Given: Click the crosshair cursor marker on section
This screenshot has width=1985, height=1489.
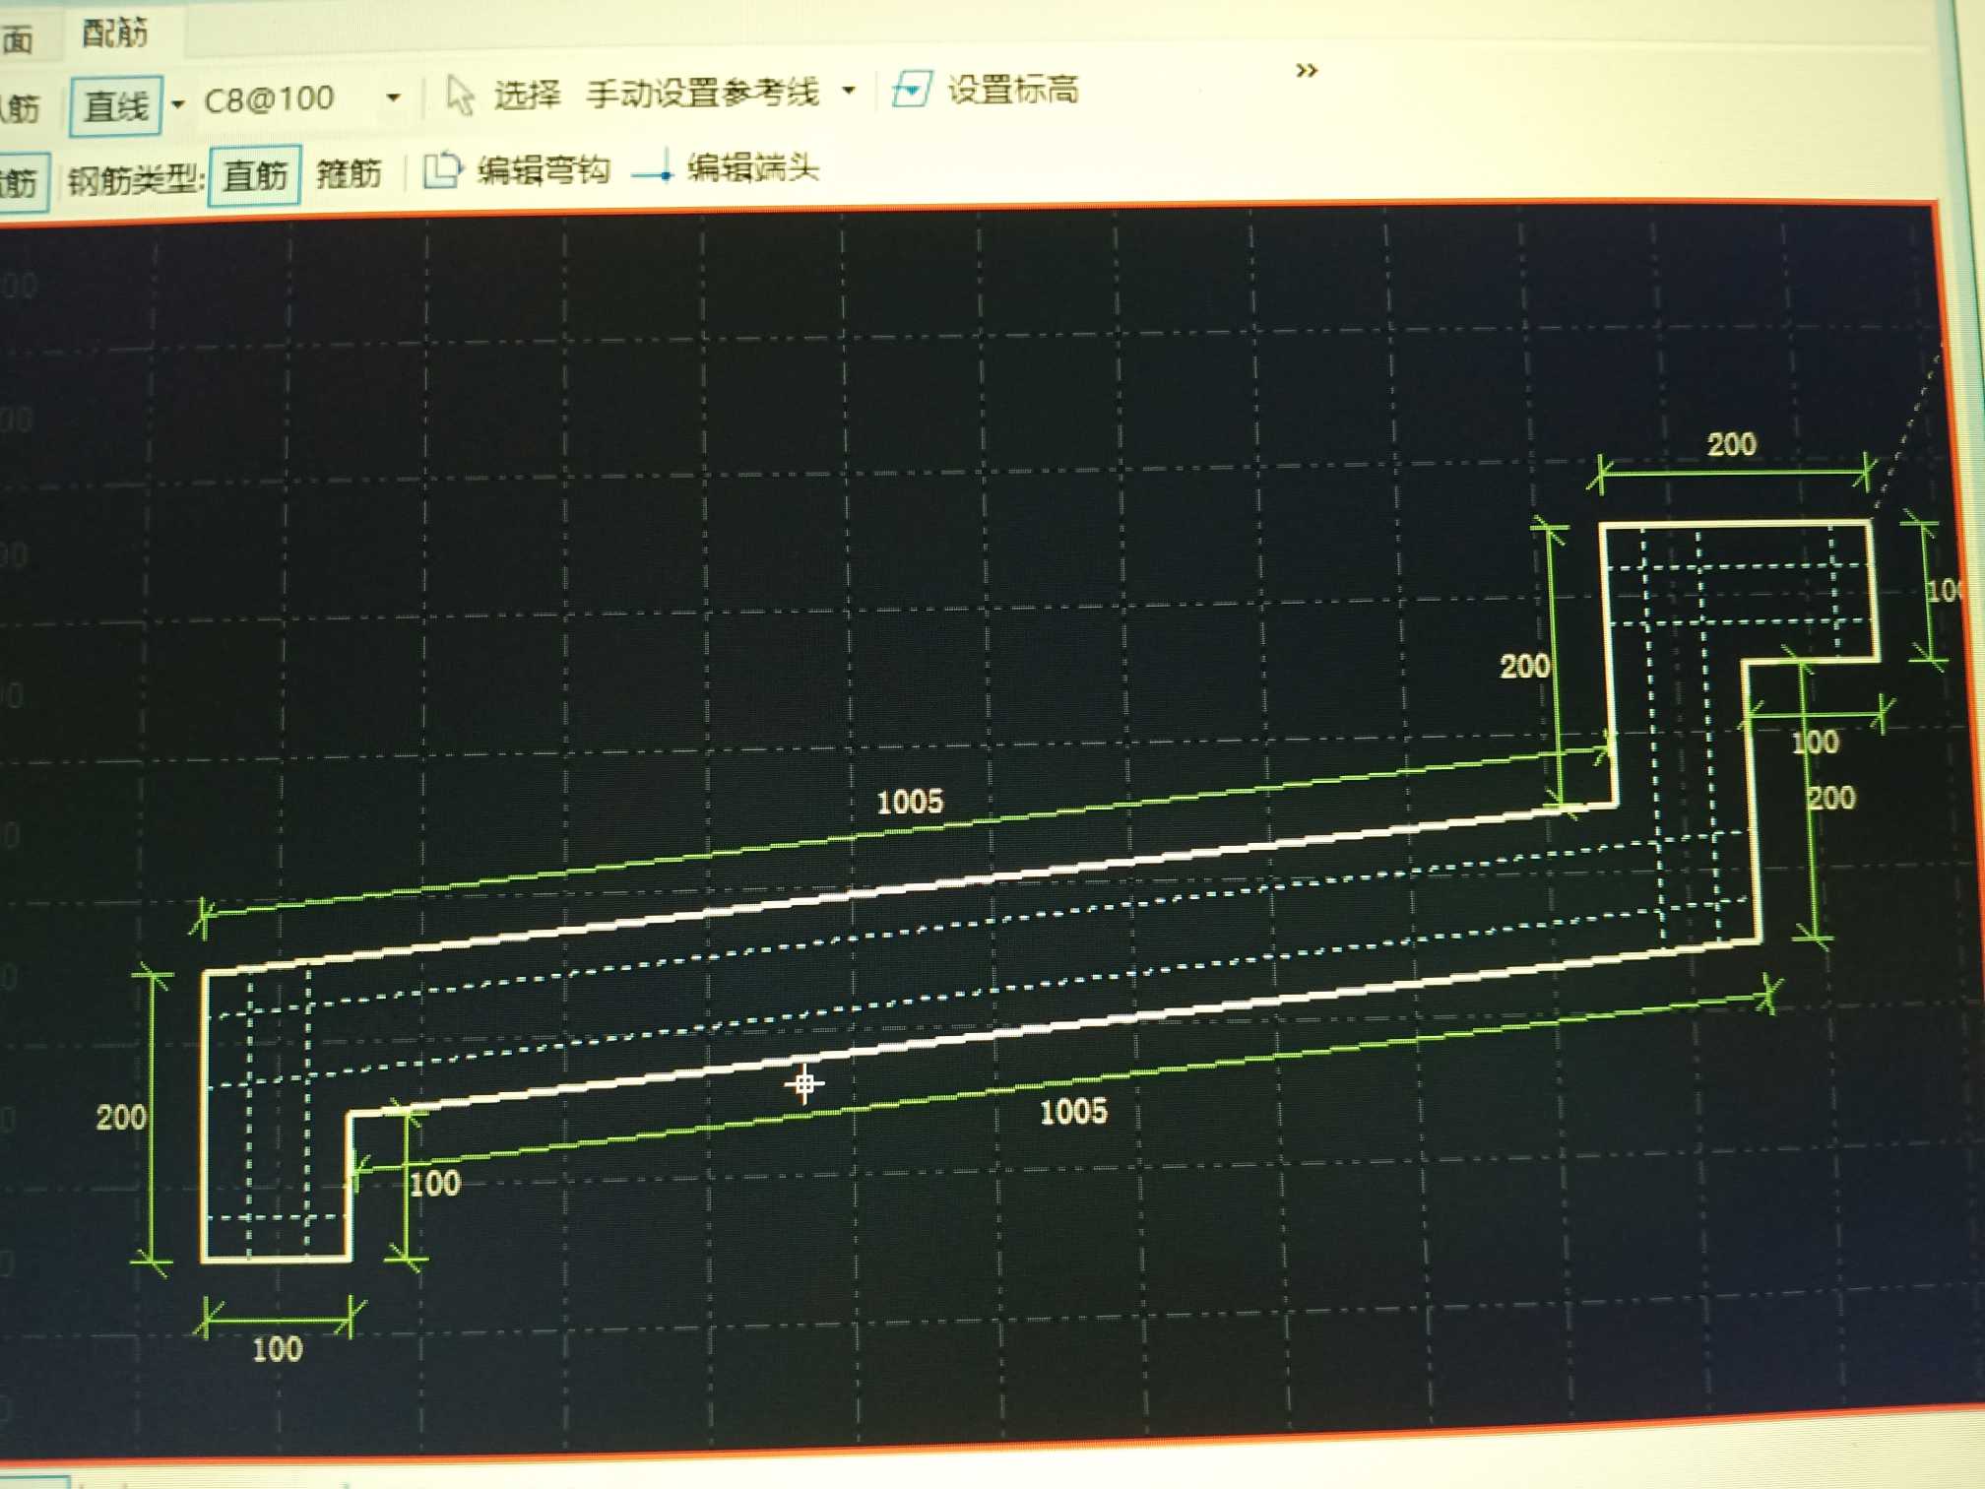Looking at the screenshot, I should pos(804,1084).
